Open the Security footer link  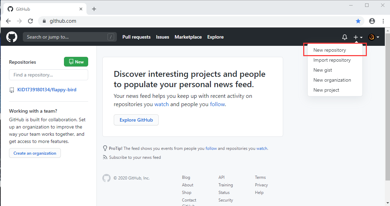pos(225,200)
